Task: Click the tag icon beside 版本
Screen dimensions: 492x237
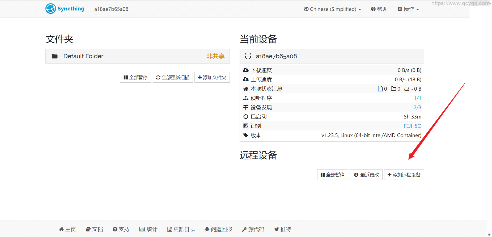Action: click(x=246, y=135)
